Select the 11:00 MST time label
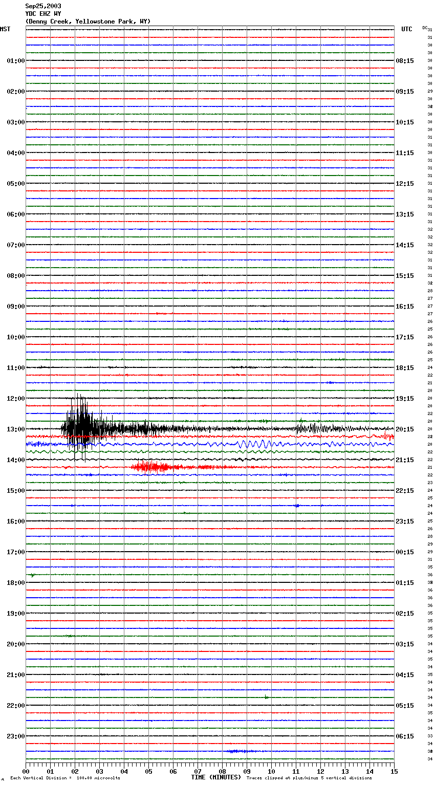 tap(16, 368)
